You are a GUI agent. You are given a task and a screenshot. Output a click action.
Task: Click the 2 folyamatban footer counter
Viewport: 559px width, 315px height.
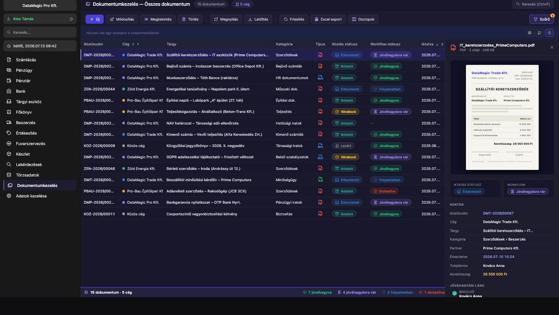[398, 292]
